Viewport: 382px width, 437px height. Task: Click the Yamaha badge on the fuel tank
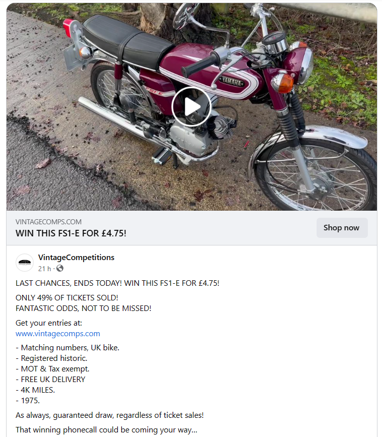click(232, 82)
